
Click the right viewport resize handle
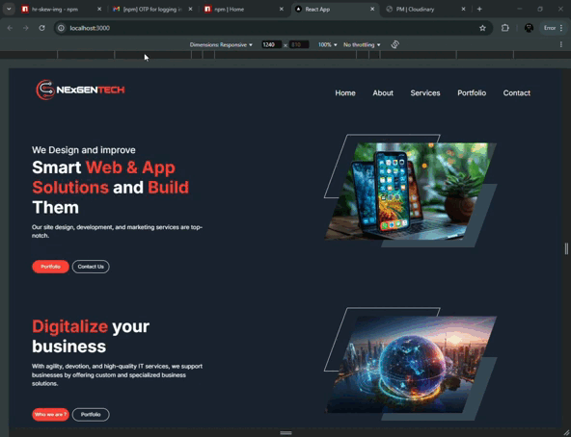click(566, 248)
